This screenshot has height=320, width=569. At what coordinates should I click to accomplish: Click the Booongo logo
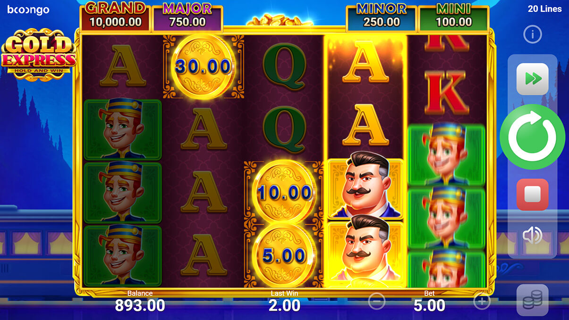pyautogui.click(x=28, y=10)
